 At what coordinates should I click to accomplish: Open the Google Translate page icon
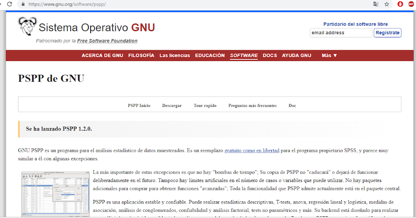(x=375, y=4)
